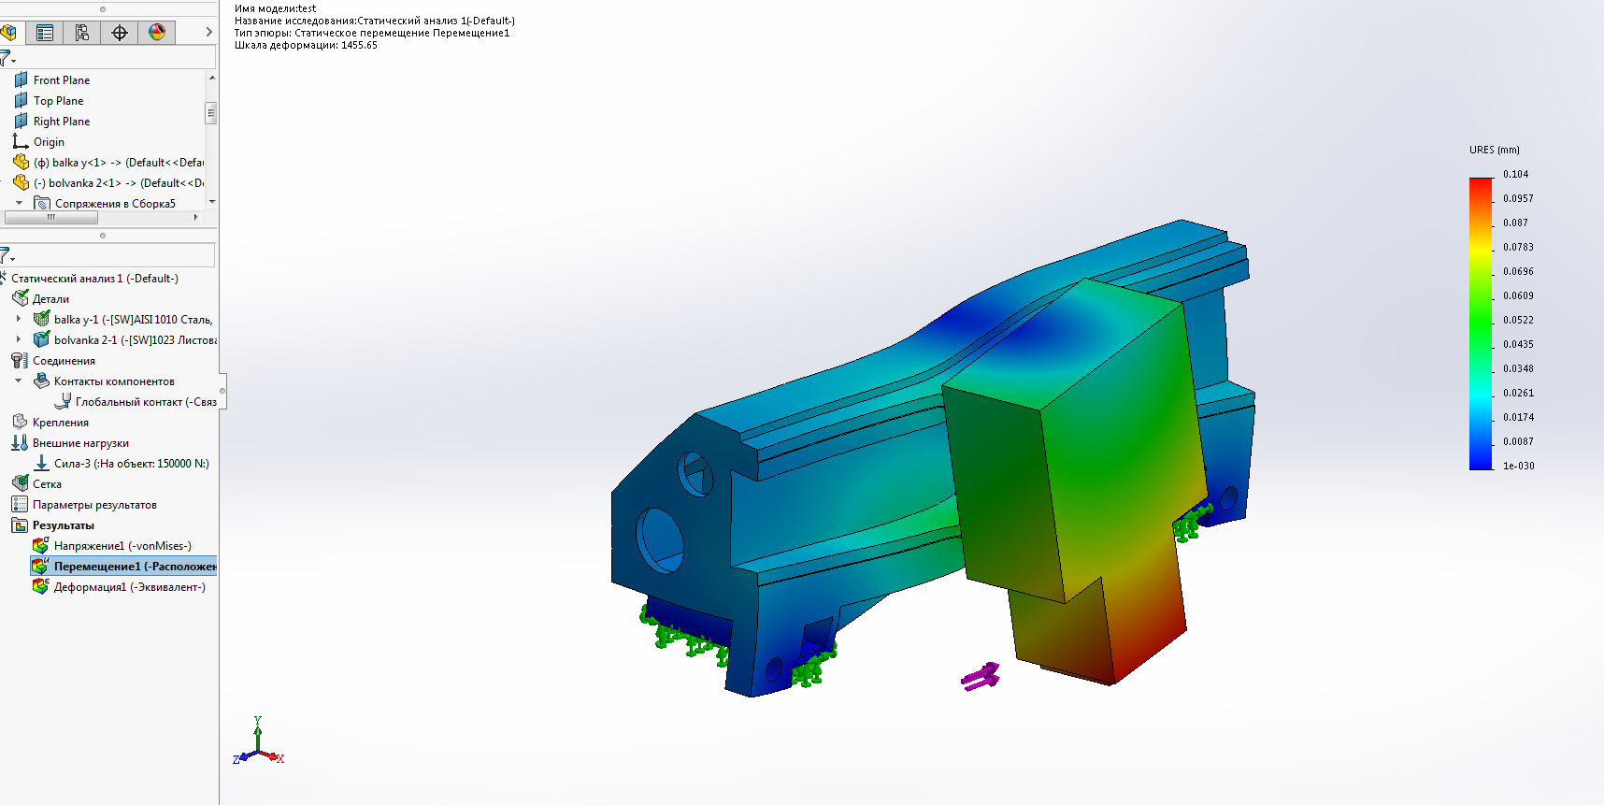Switch to the ConfigurationManager tab

click(x=82, y=33)
